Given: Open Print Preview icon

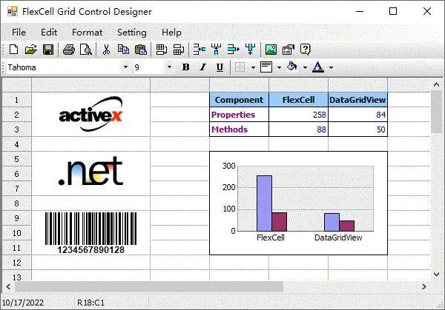Looking at the screenshot, I should click(x=86, y=50).
